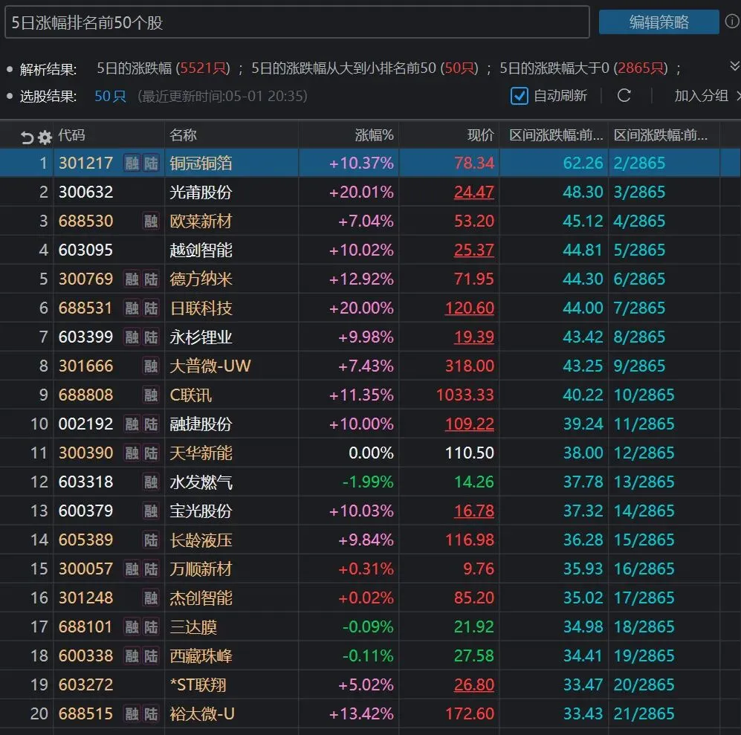The height and width of the screenshot is (735, 741).
Task: Click the refresh circular arrow icon
Action: 624,95
